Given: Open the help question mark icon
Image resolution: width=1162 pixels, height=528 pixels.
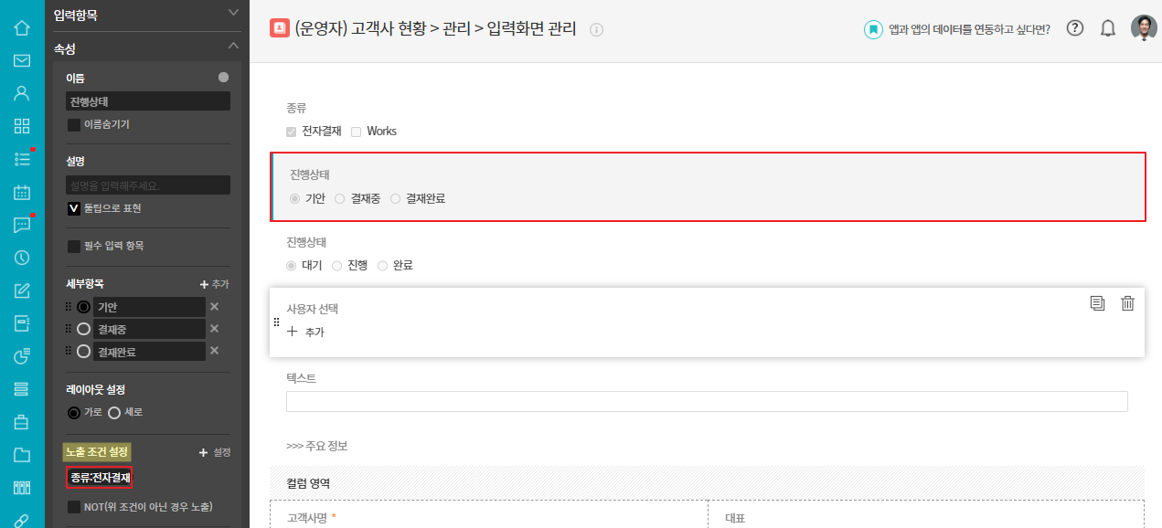Looking at the screenshot, I should (1075, 27).
